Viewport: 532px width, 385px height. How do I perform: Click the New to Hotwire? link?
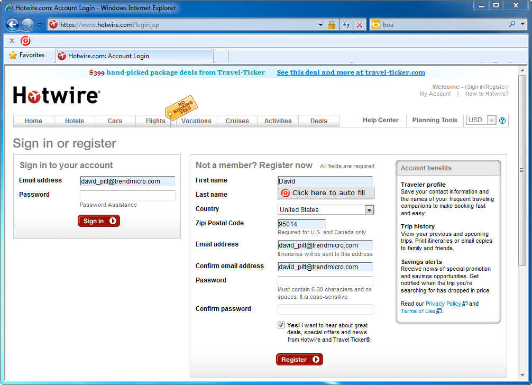coord(487,94)
